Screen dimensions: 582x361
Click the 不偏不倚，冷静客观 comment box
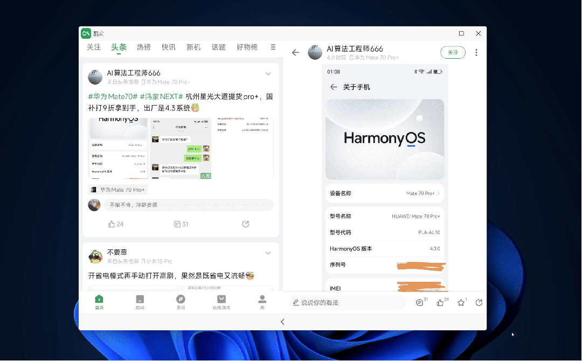click(188, 205)
